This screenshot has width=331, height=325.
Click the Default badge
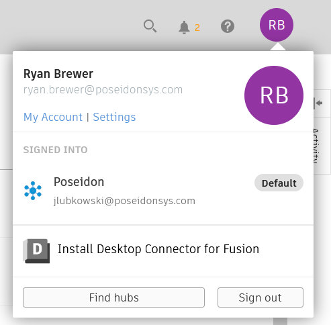[279, 183]
